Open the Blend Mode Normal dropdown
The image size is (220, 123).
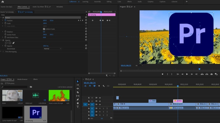52,49
